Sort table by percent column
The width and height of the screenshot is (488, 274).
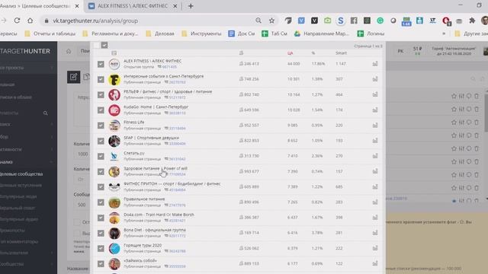coord(313,53)
